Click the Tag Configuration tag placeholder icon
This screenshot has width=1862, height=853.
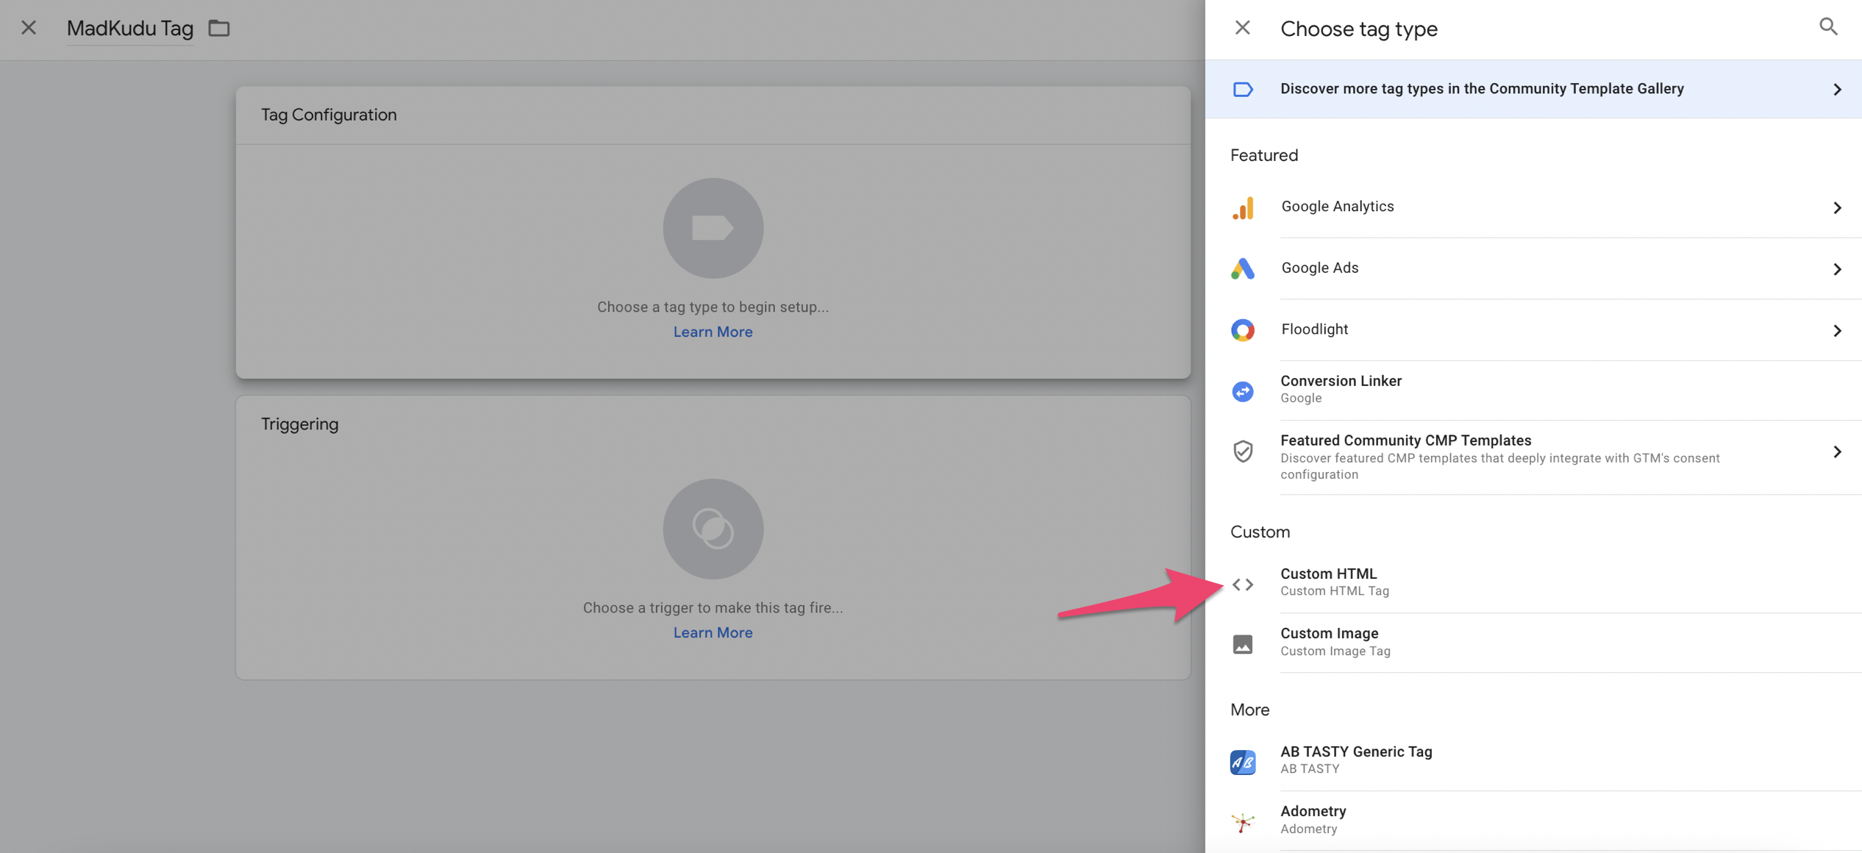tap(713, 228)
